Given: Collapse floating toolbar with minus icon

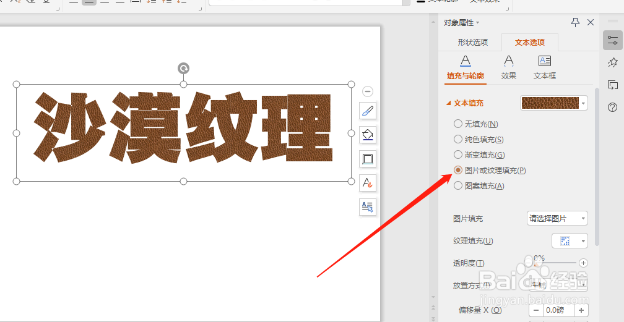Looking at the screenshot, I should pyautogui.click(x=368, y=91).
